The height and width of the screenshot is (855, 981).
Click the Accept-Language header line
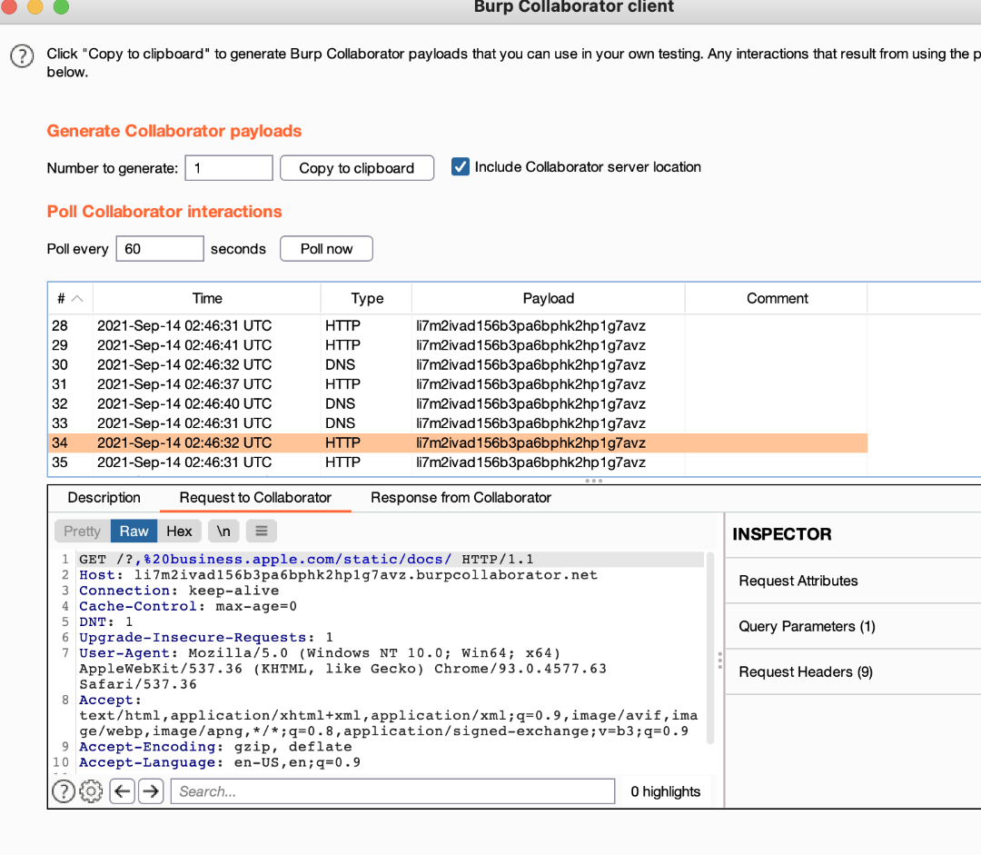coord(220,763)
